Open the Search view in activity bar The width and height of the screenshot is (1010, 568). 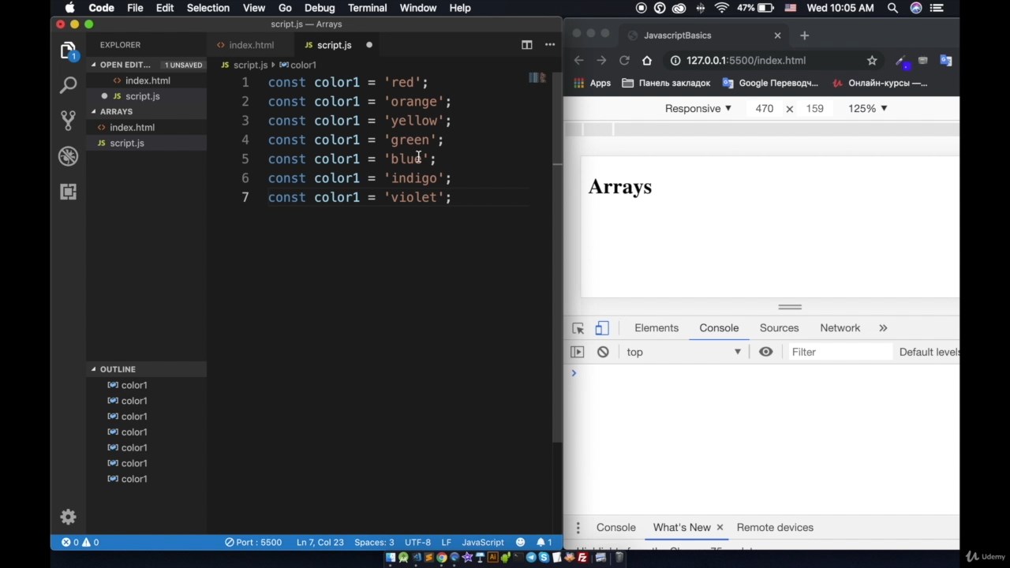point(69,85)
